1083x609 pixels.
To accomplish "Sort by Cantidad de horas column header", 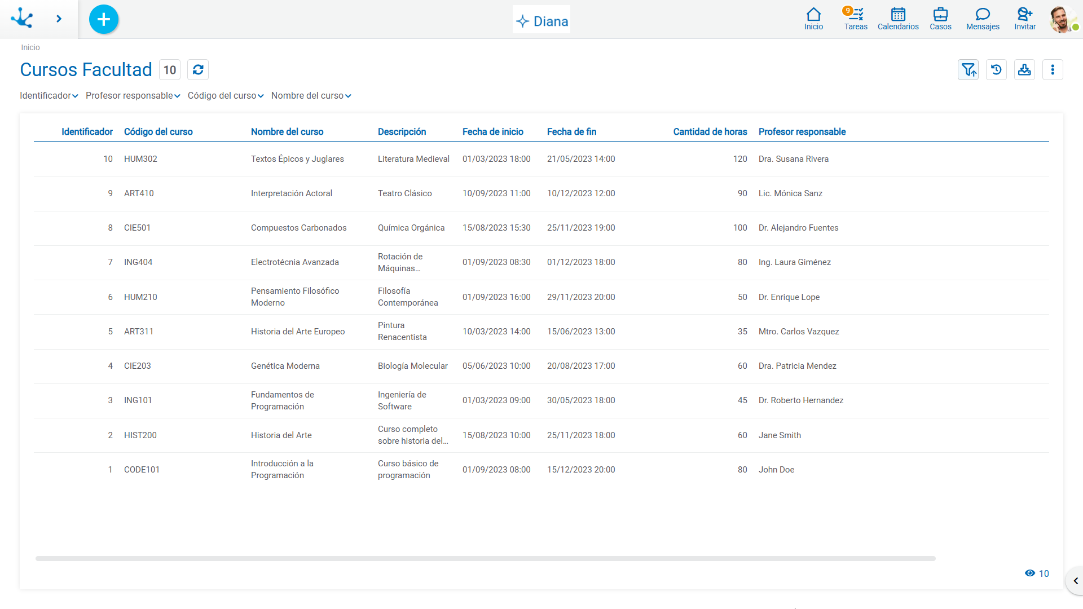I will pyautogui.click(x=710, y=131).
